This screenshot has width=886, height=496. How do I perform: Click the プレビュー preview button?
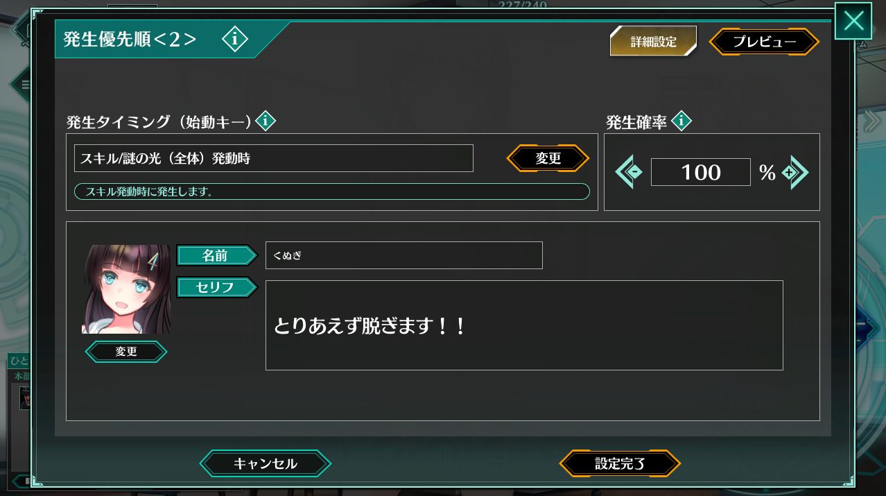[x=764, y=42]
